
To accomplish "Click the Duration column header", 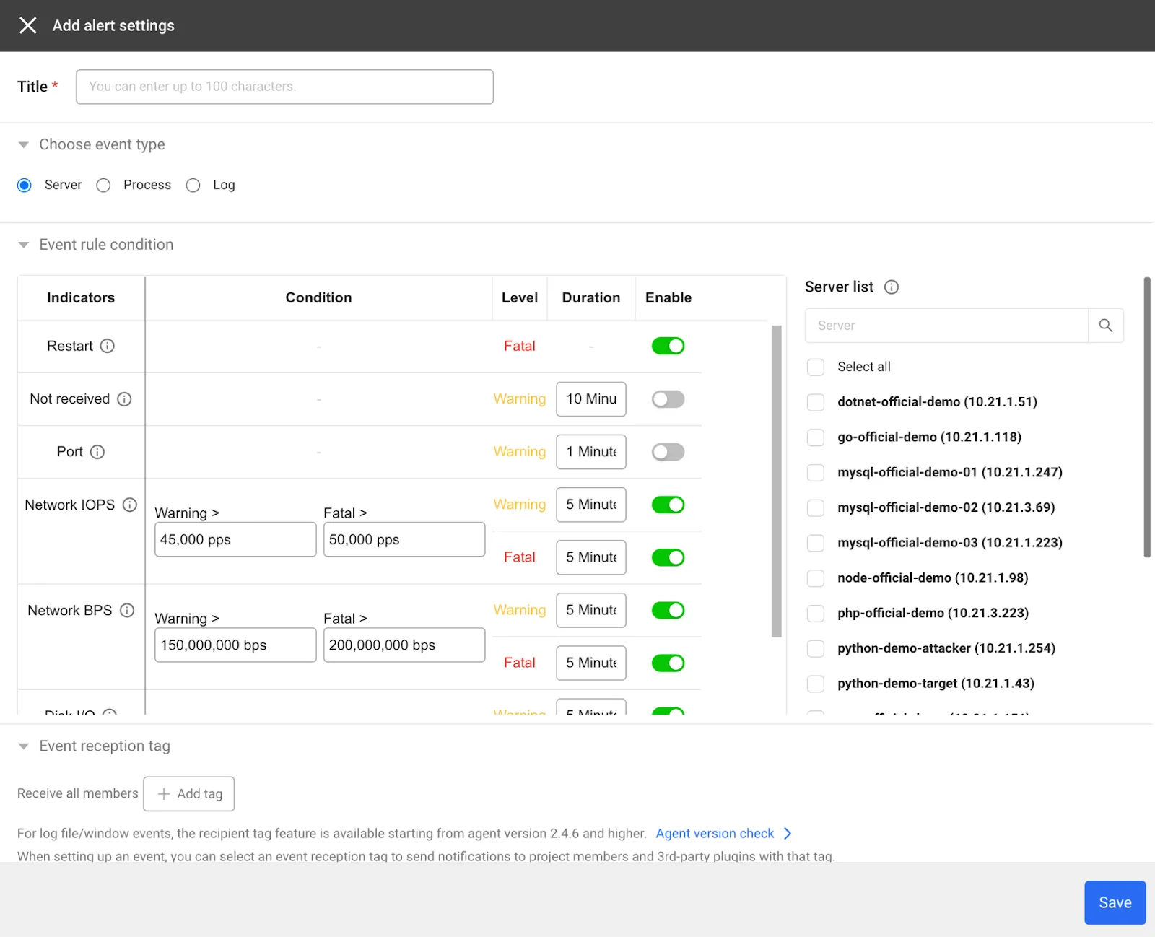I will (x=591, y=298).
